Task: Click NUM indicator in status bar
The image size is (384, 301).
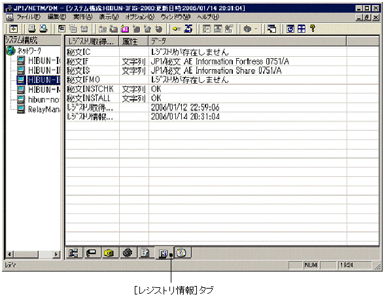Action: pos(311,265)
